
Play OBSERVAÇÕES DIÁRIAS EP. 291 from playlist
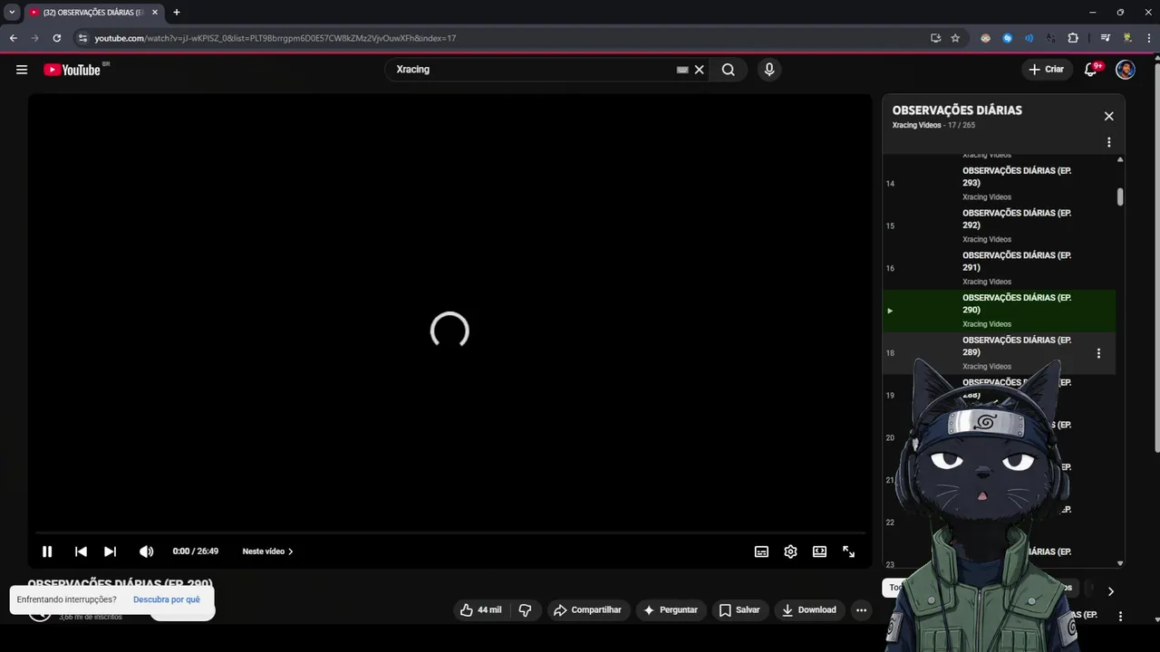click(999, 268)
